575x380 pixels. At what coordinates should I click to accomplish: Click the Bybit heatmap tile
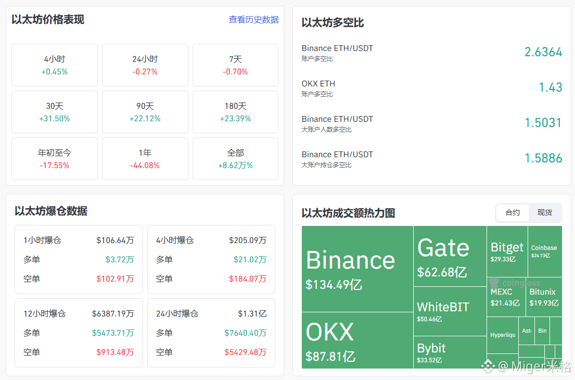click(x=450, y=352)
